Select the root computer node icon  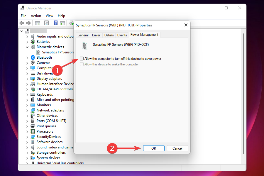click(x=27, y=31)
